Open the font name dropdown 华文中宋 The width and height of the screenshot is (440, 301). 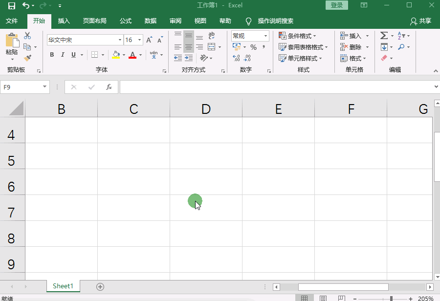tap(120, 40)
